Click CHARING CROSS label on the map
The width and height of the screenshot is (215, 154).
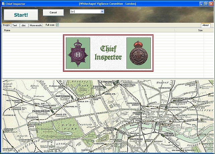[109, 129]
